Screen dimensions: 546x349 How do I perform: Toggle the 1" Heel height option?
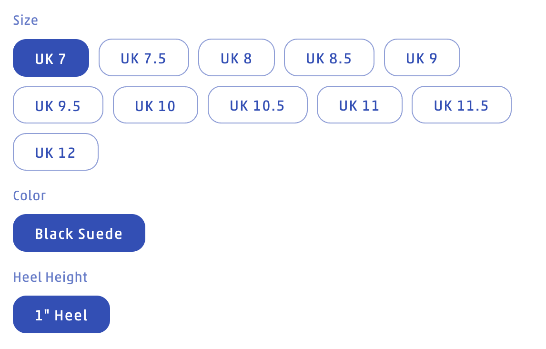tap(61, 315)
